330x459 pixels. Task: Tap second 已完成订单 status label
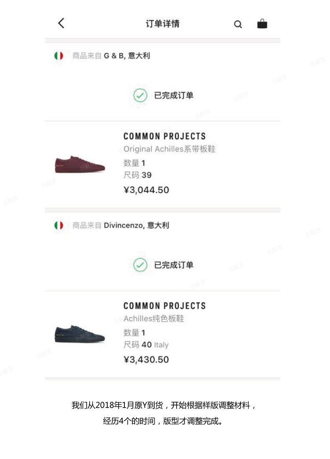(174, 265)
